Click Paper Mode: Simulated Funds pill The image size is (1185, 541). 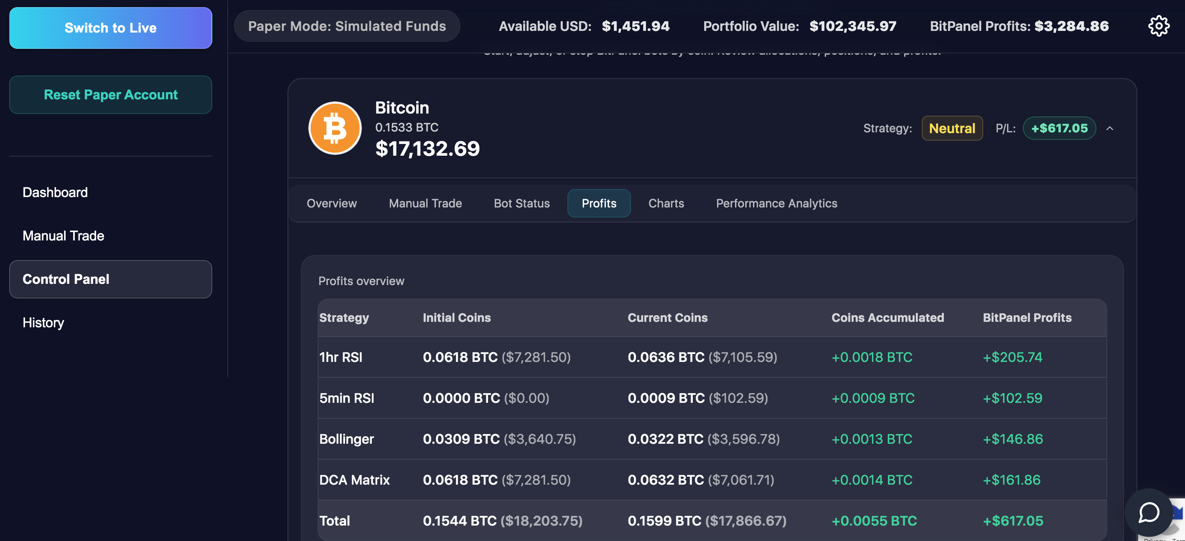pyautogui.click(x=347, y=26)
